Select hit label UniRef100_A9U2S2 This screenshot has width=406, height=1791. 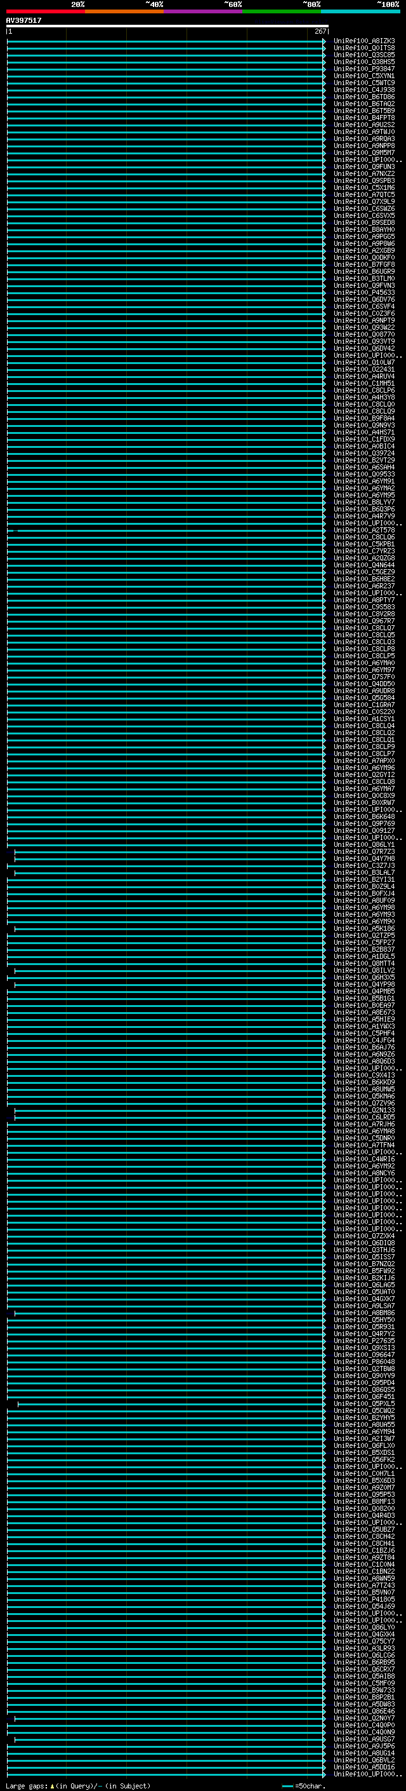pyautogui.click(x=364, y=125)
